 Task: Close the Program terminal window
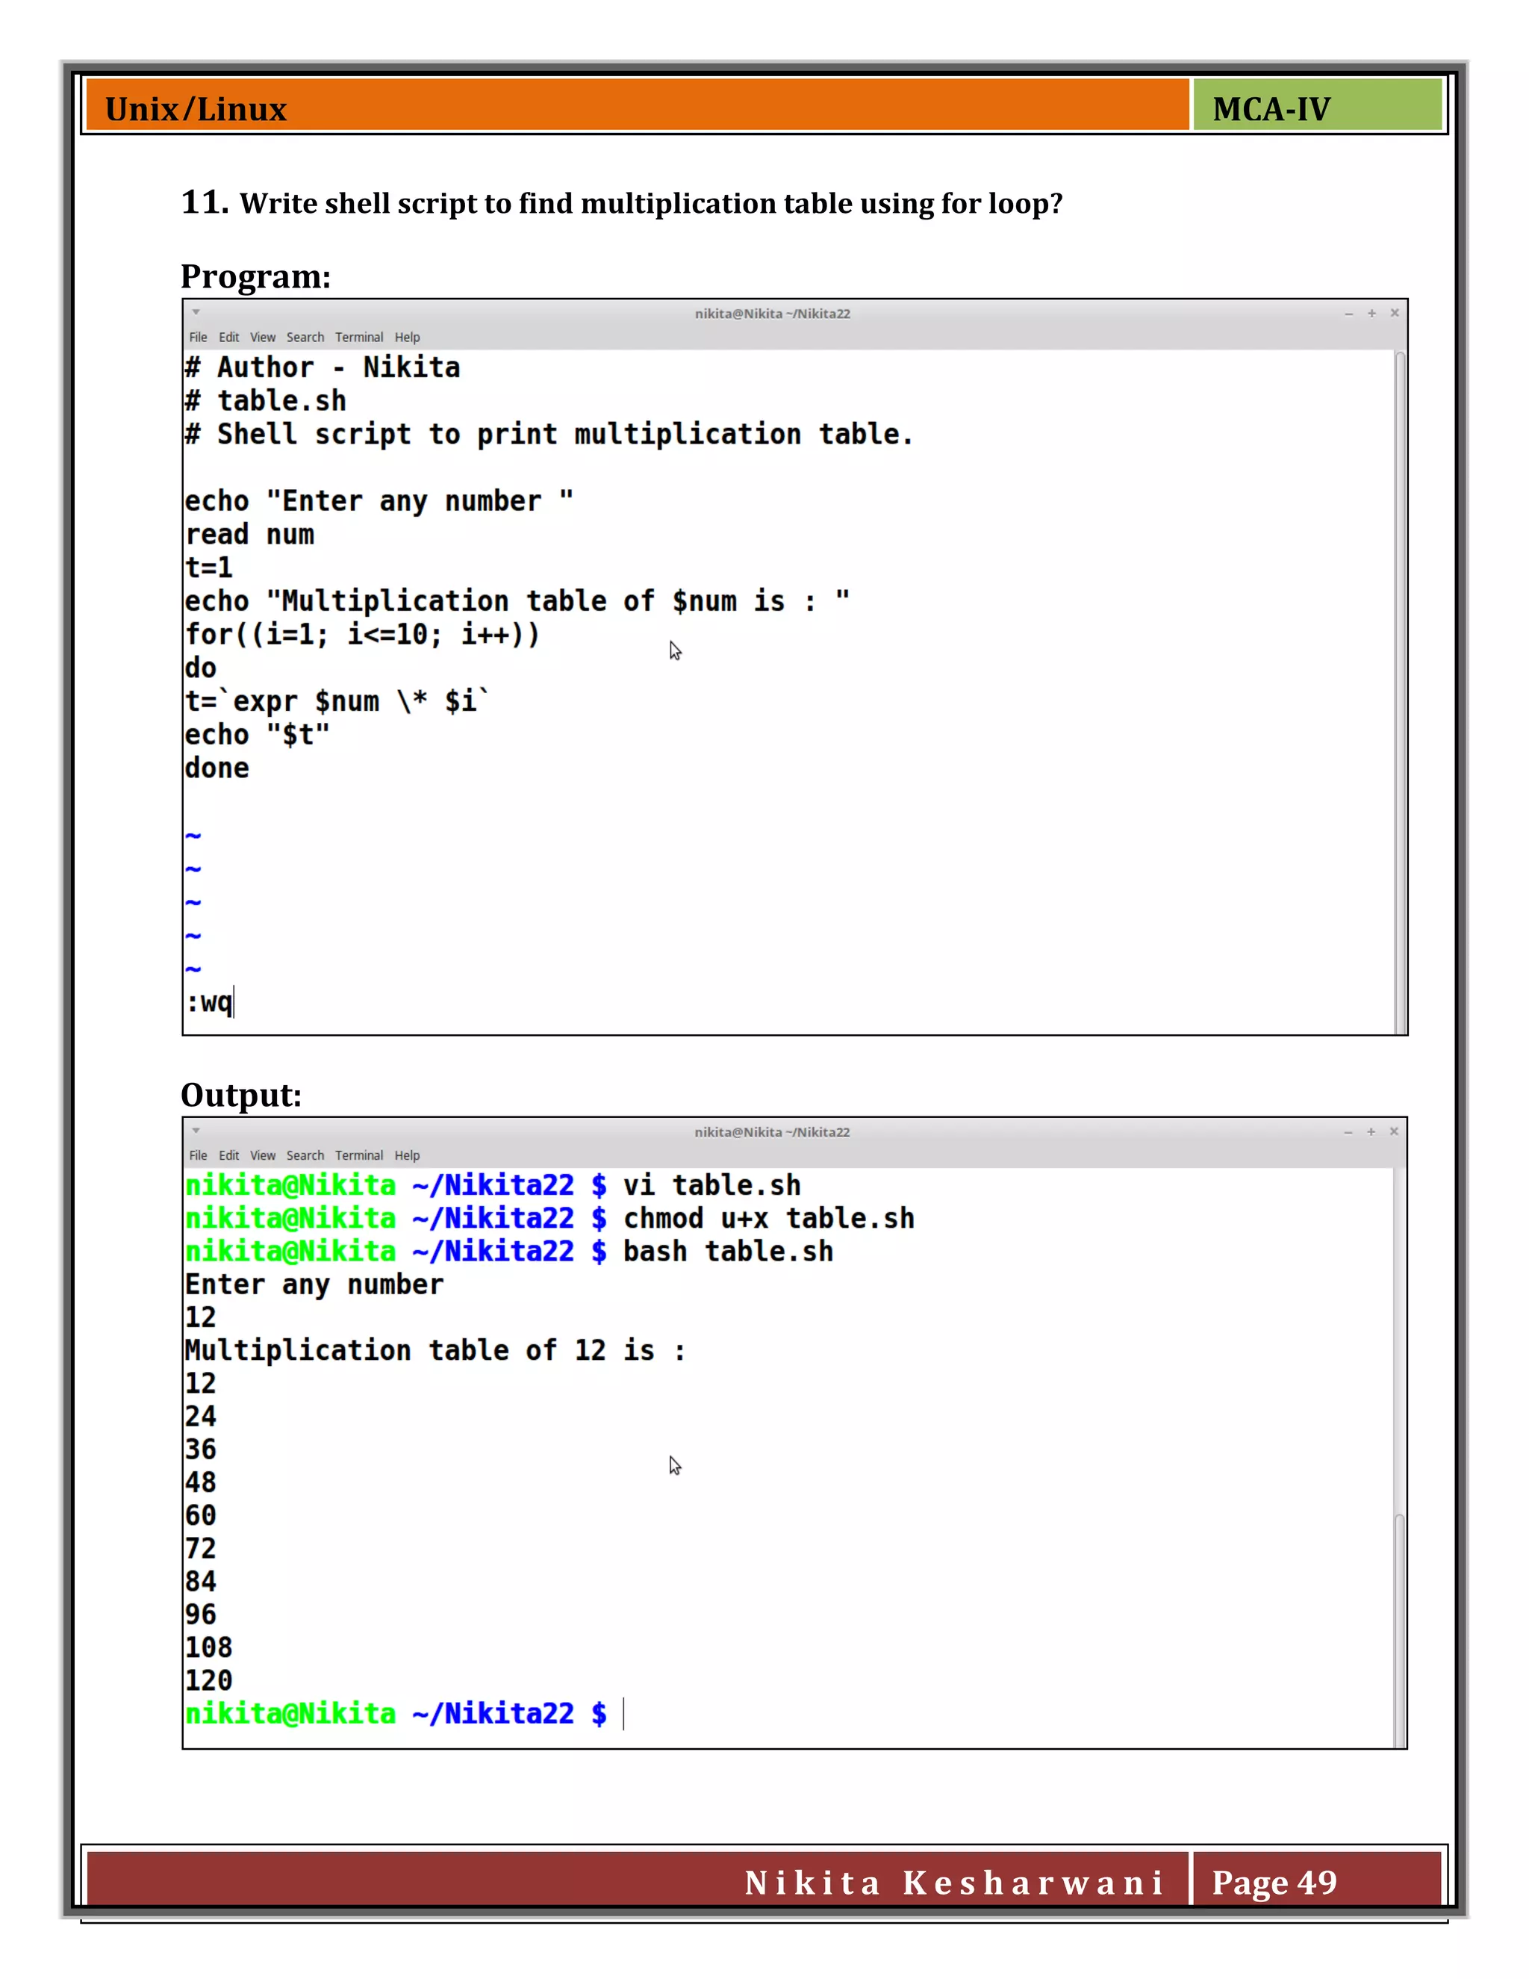[1394, 313]
